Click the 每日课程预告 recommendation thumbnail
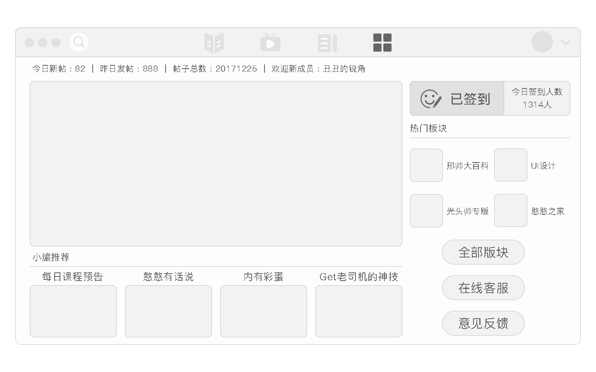Viewport: 596px width, 372px height. (x=73, y=311)
